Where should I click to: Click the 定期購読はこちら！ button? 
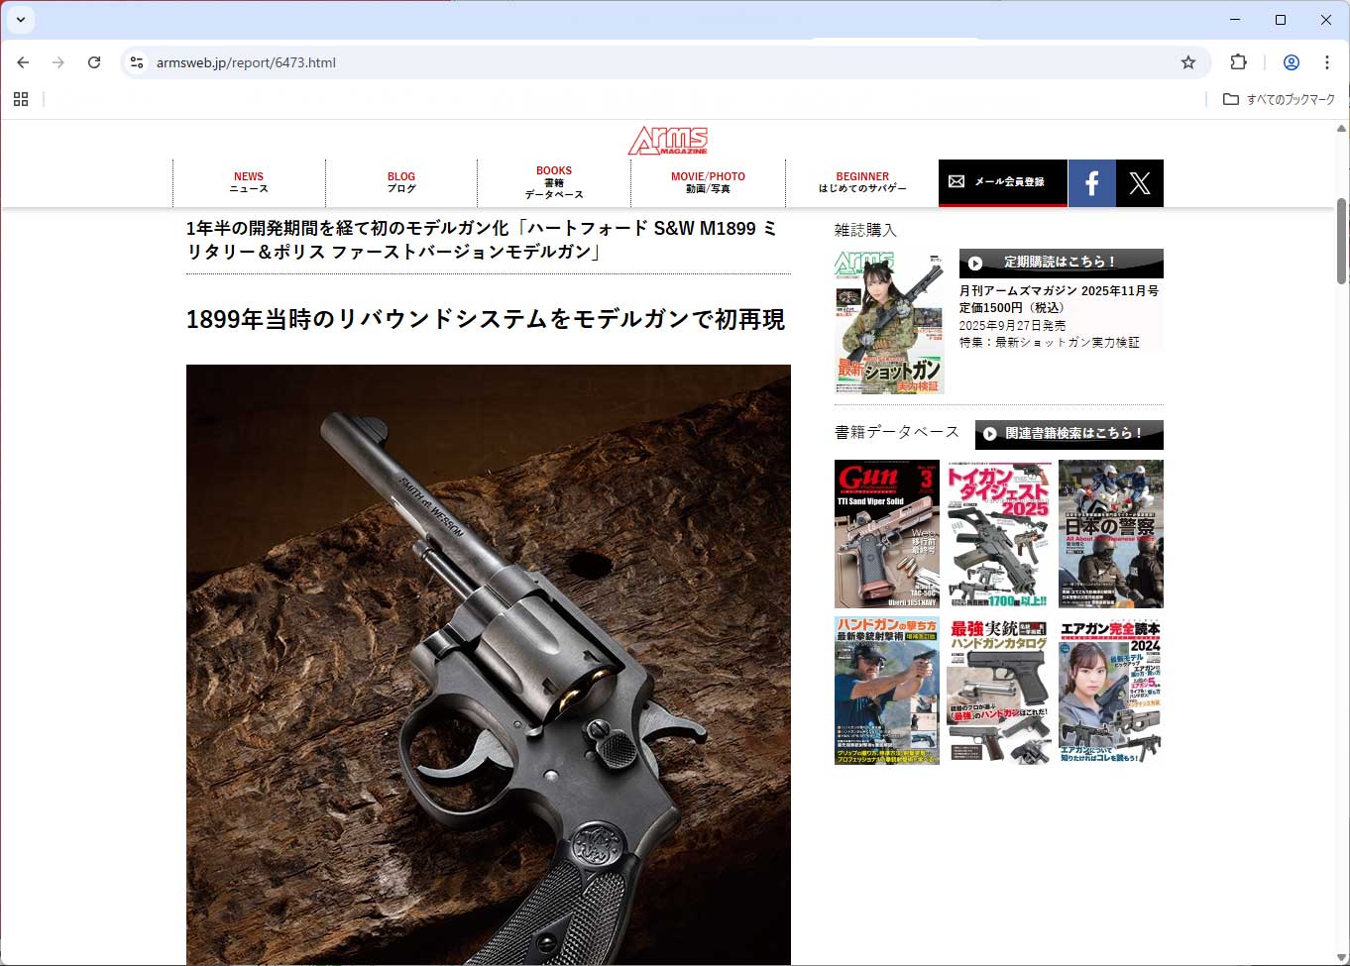coord(1061,263)
